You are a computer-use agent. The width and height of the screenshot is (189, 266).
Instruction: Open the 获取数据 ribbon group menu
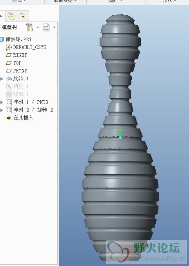(x=65, y=1)
